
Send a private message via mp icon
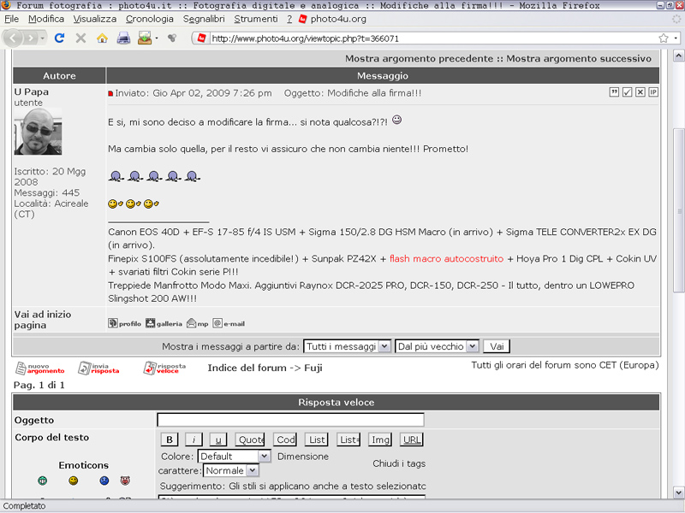pyautogui.click(x=198, y=323)
